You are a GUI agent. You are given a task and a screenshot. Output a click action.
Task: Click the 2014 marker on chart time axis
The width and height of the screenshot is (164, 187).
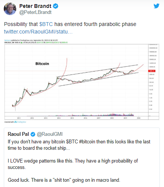(59, 118)
